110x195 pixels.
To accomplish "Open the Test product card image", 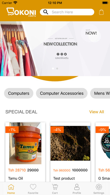I will (x=70, y=143).
